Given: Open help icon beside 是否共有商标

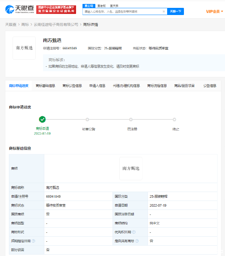Looking at the screenshot, I should click(x=137, y=241).
